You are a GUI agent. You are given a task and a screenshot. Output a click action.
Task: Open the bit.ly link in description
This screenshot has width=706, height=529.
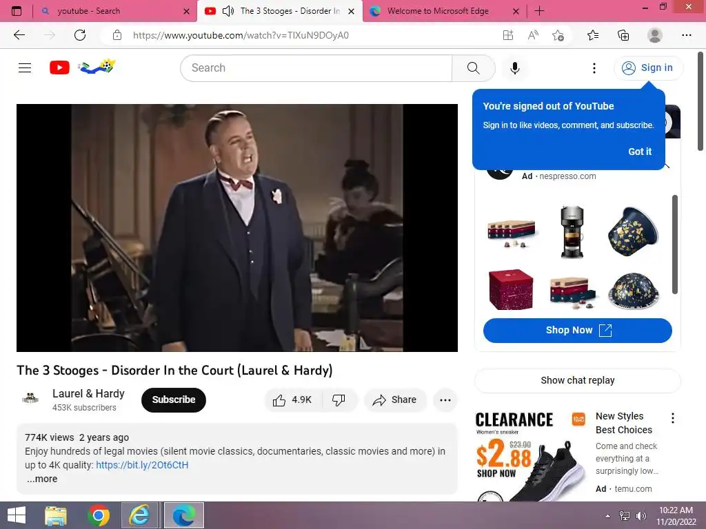tap(142, 465)
